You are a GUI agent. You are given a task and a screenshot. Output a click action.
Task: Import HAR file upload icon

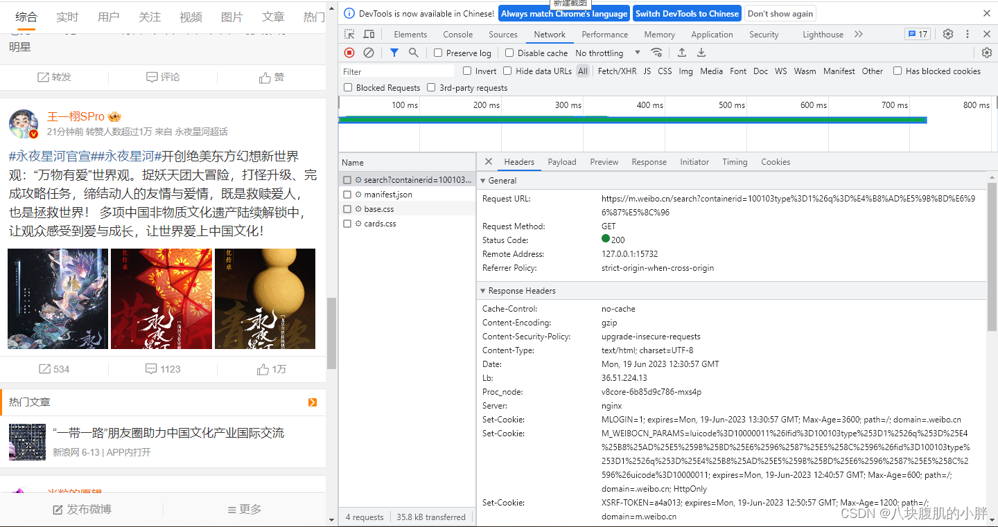[x=682, y=53]
